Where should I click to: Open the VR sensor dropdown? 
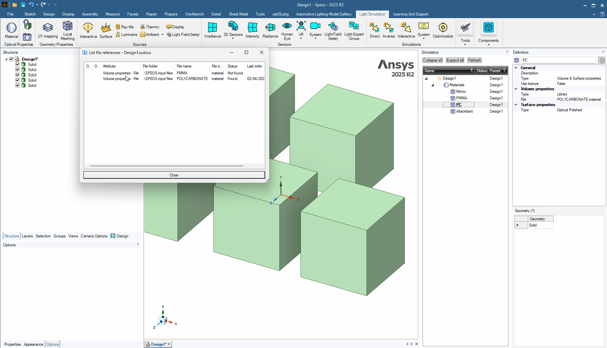[301, 39]
